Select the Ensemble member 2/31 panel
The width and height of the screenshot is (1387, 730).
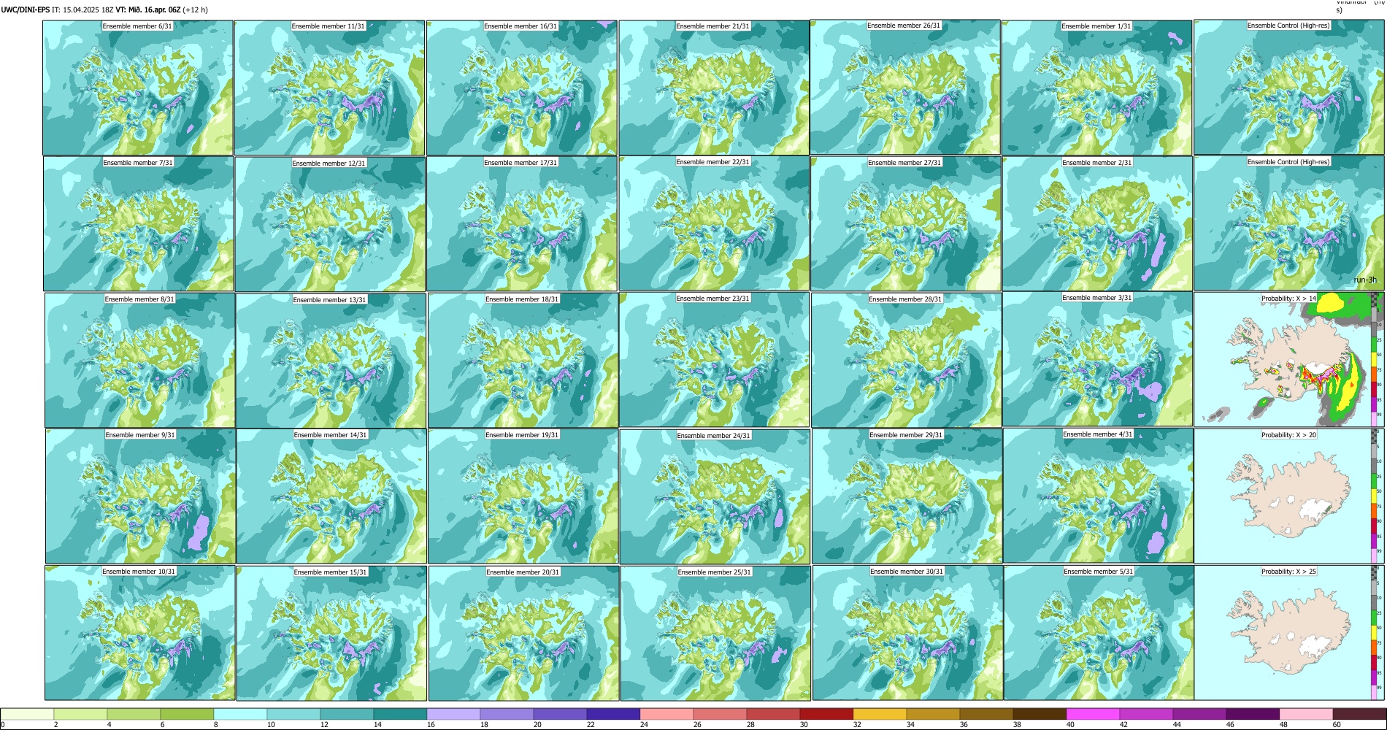coord(1097,224)
